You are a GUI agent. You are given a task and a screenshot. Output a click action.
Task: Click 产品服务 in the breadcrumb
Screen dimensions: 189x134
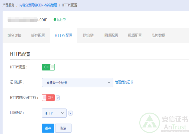pyautogui.click(x=8, y=5)
